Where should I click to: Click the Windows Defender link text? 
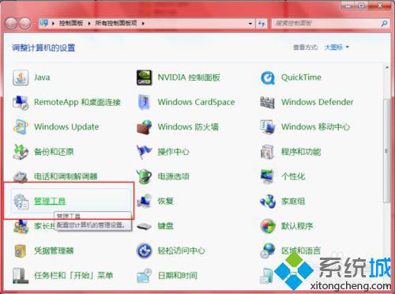pyautogui.click(x=318, y=102)
